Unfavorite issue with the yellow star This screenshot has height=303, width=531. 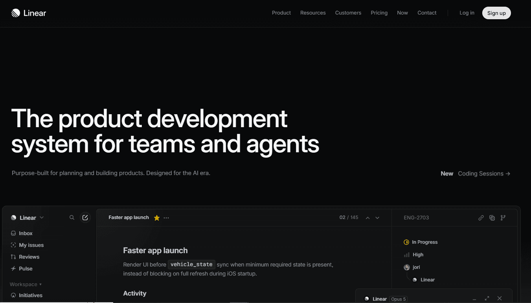click(157, 218)
